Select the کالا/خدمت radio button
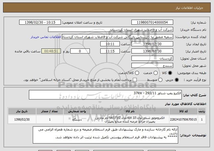This screenshot has height=151, width=214. (137, 73)
